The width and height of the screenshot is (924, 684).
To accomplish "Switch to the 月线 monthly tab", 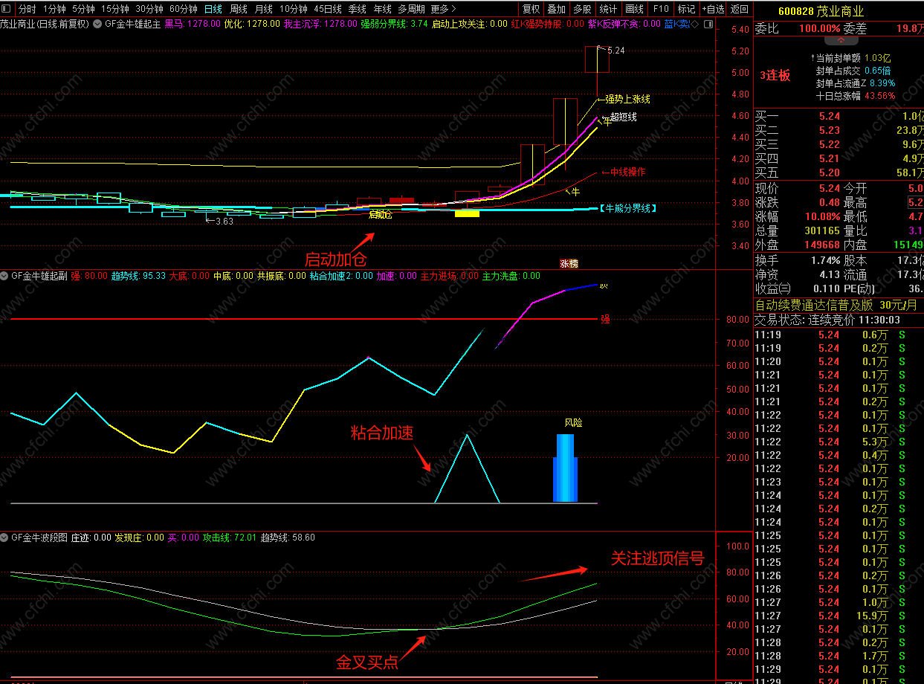I will pyautogui.click(x=264, y=9).
